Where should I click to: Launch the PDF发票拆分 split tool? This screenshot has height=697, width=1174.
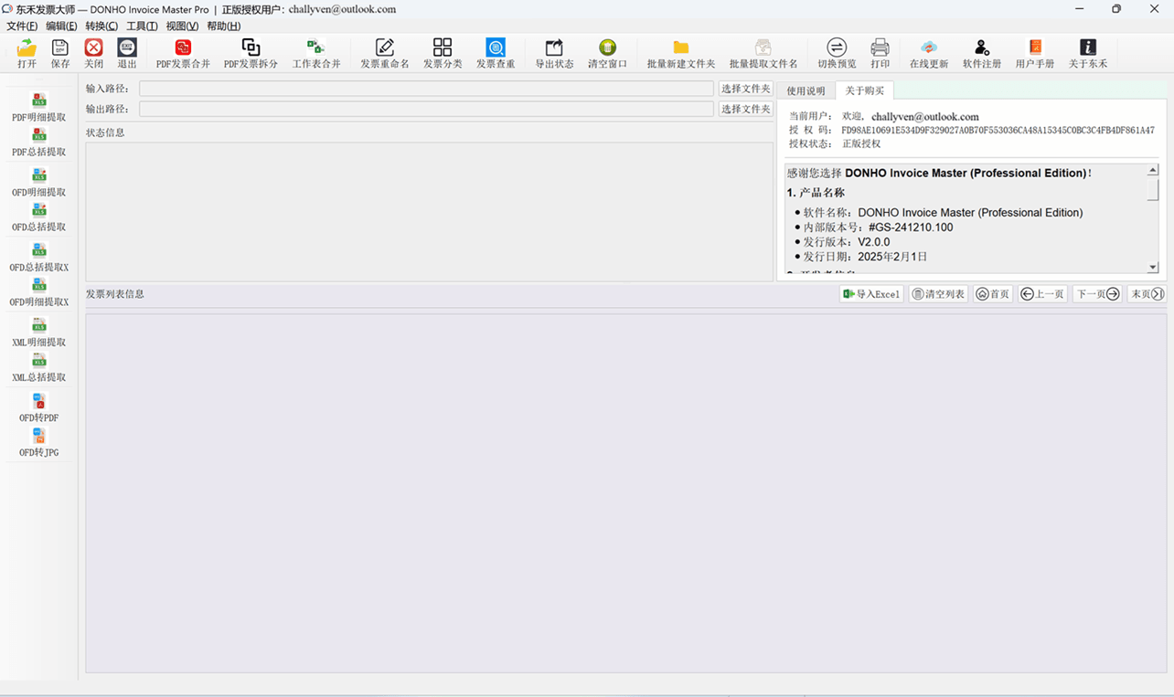(x=251, y=54)
